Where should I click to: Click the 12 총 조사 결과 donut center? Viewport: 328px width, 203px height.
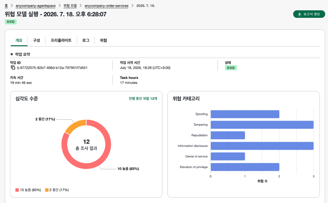86,145
